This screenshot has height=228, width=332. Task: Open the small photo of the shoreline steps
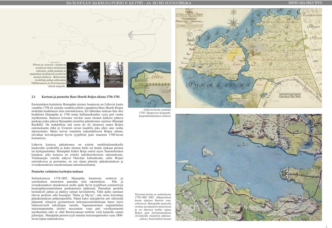pos(114,75)
